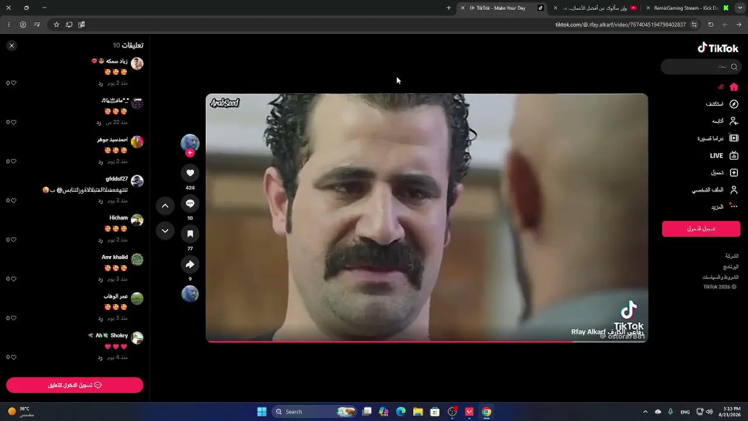Open the comments bubble icon
The height and width of the screenshot is (421, 748).
(x=190, y=203)
